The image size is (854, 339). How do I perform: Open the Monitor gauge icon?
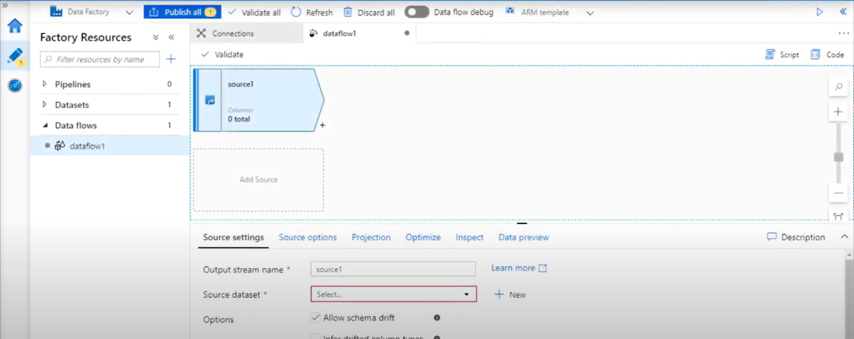(15, 85)
